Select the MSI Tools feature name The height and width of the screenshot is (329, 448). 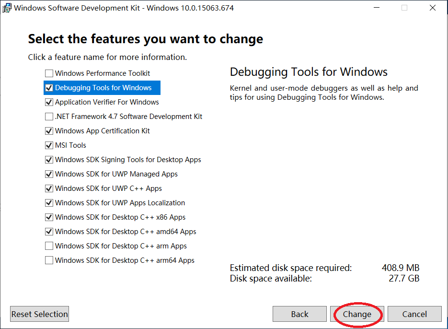[x=70, y=145]
